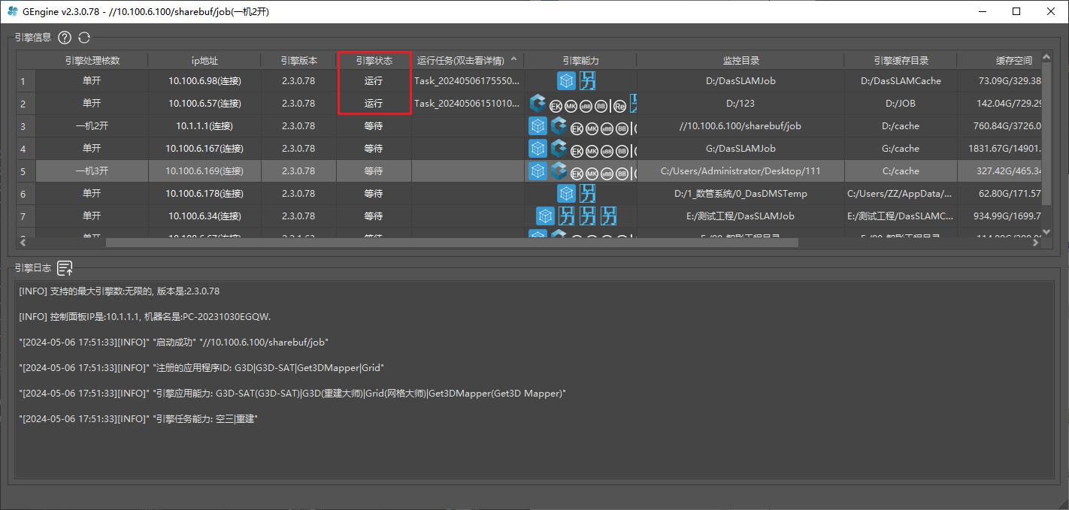This screenshot has height=510, width=1069.
Task: Sort by the 引擎处理核数 column header
Action: [x=92, y=60]
